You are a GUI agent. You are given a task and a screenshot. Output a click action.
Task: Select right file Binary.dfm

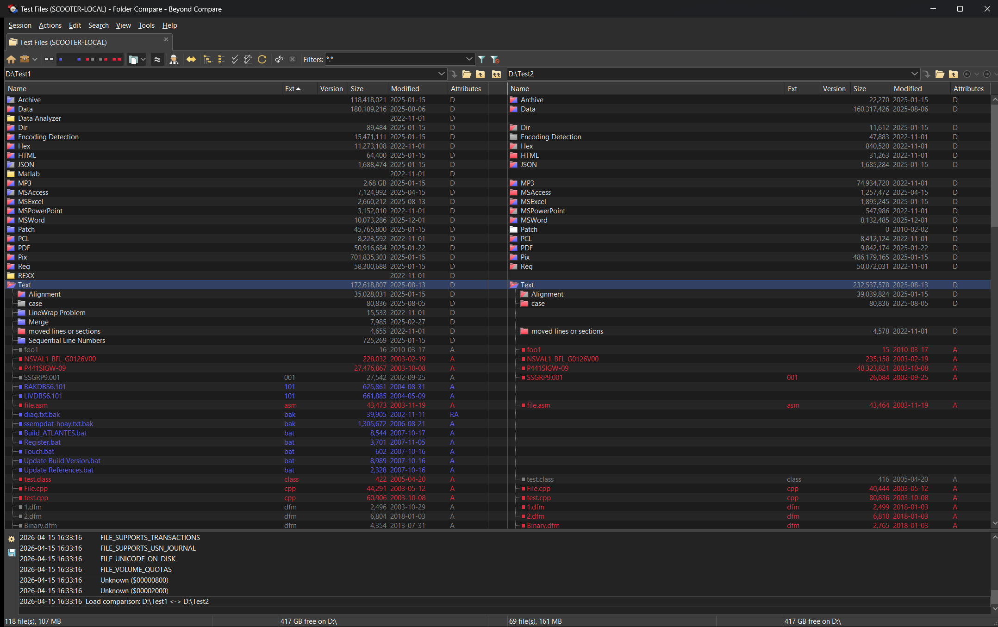coord(543,525)
